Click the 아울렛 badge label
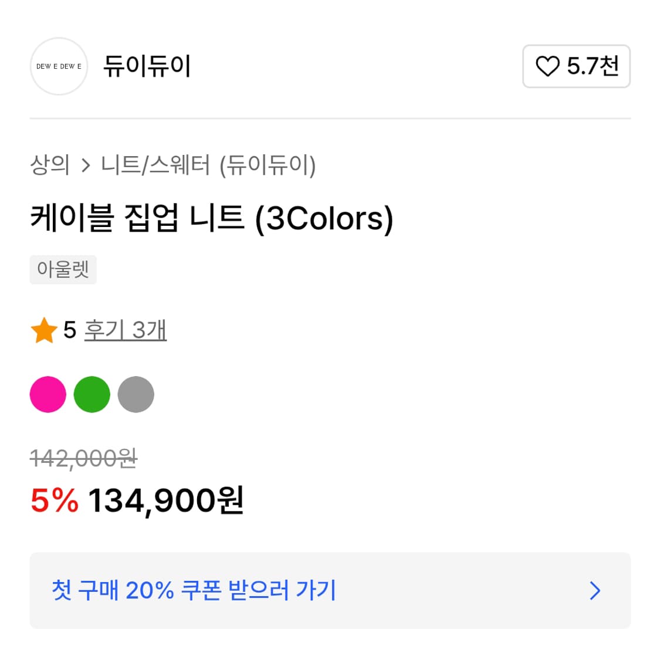 63,270
